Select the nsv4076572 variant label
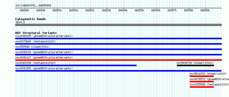Screen dimensions: 229x97 tap(209, 79)
